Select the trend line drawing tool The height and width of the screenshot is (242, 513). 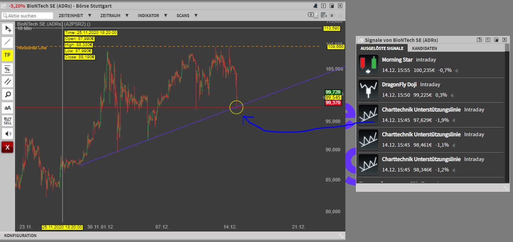pos(7,42)
